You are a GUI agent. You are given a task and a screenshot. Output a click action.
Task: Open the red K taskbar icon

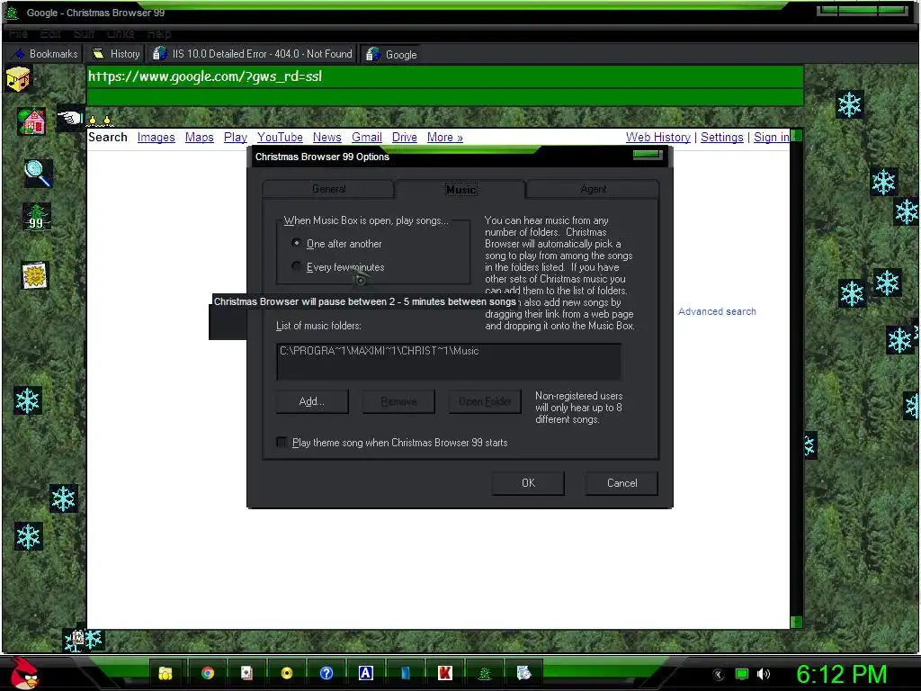click(445, 673)
